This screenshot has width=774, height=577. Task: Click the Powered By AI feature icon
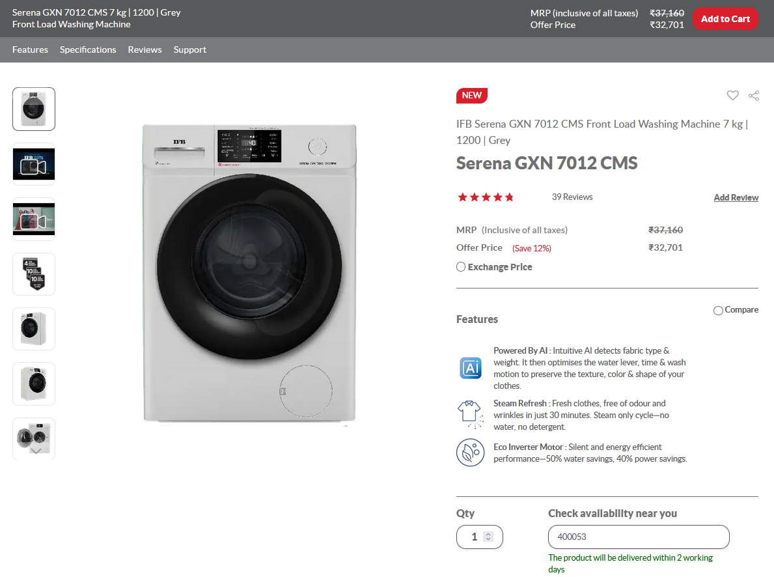click(x=471, y=368)
